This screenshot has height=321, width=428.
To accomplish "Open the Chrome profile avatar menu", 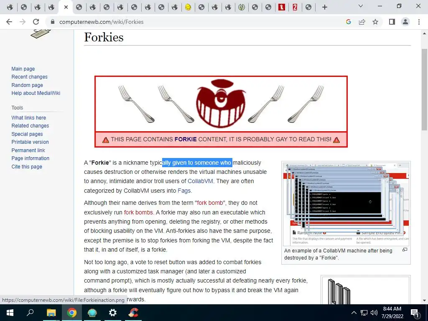I will pyautogui.click(x=405, y=22).
